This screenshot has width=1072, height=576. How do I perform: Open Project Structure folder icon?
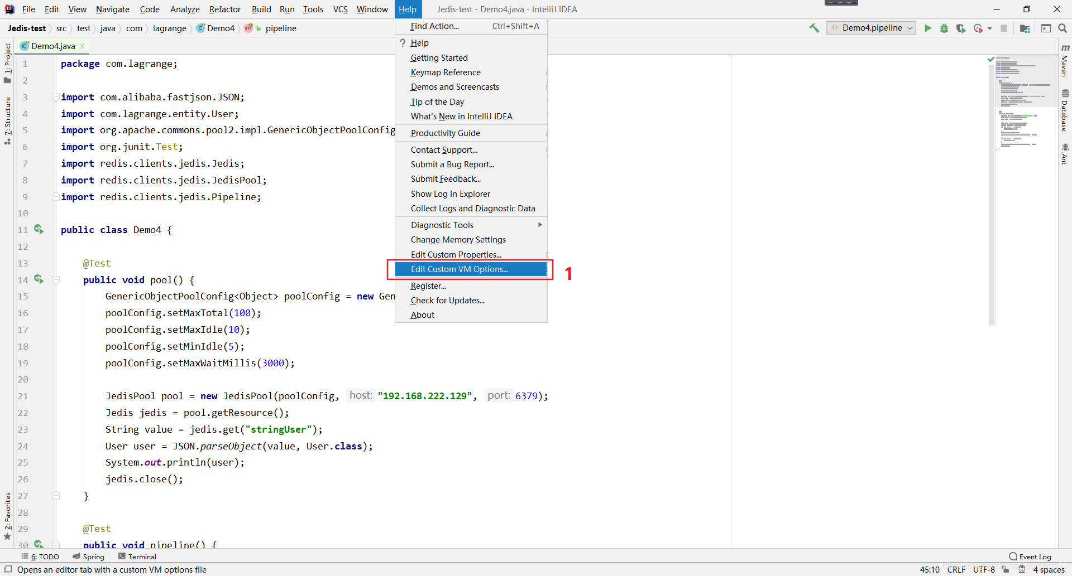(1025, 28)
